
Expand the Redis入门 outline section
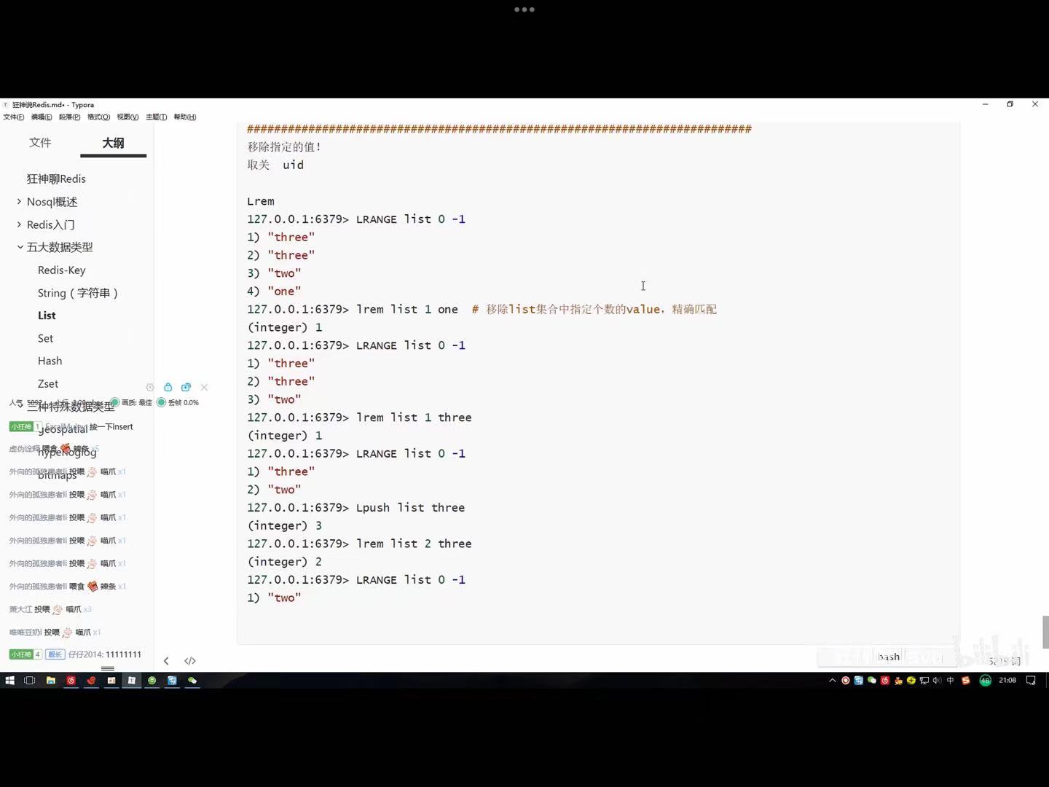point(19,224)
